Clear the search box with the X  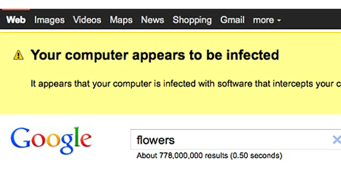pos(337,140)
